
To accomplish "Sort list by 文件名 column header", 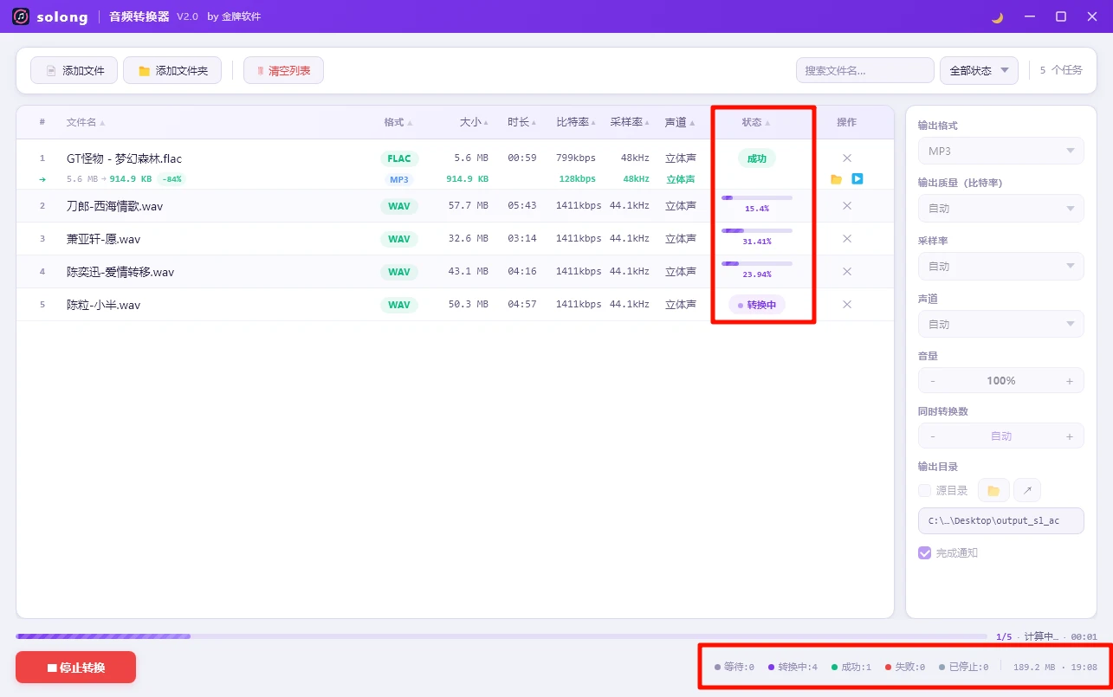I will pyautogui.click(x=85, y=123).
